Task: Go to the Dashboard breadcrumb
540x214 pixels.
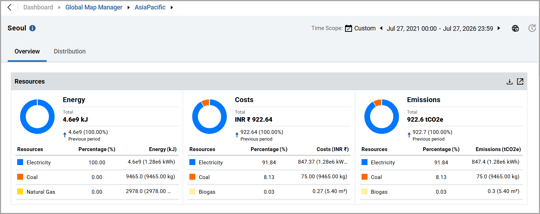Action: pos(38,7)
